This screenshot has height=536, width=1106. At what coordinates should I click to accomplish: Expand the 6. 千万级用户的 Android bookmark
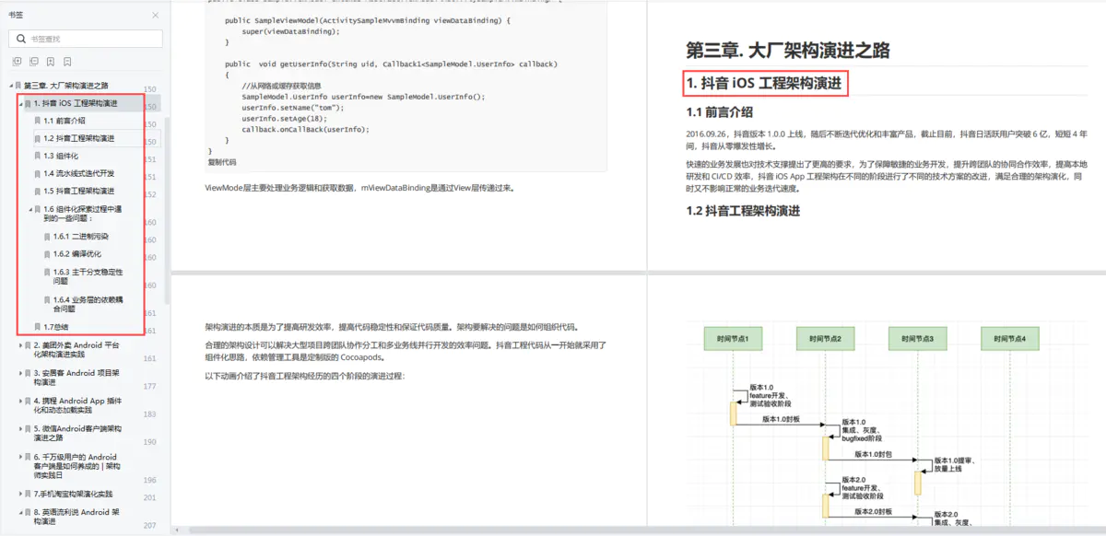(x=20, y=456)
